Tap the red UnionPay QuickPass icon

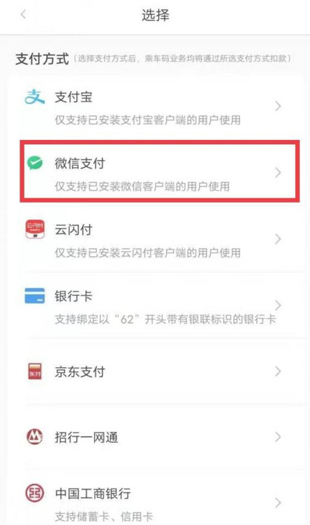pyautogui.click(x=35, y=229)
